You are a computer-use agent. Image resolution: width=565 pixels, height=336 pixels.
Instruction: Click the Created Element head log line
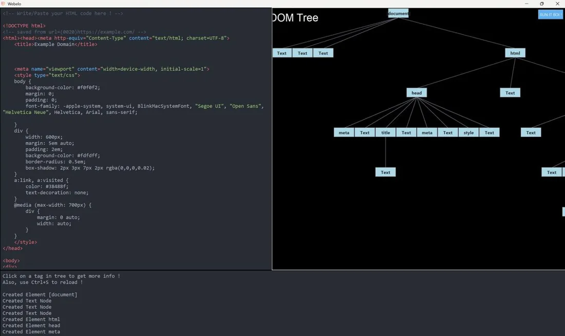(x=31, y=326)
